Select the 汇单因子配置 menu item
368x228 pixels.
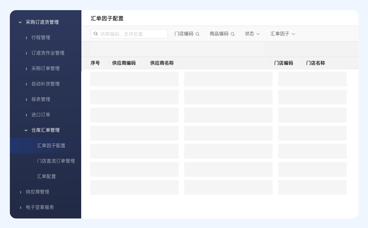[51, 146]
